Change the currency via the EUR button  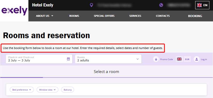187,59
